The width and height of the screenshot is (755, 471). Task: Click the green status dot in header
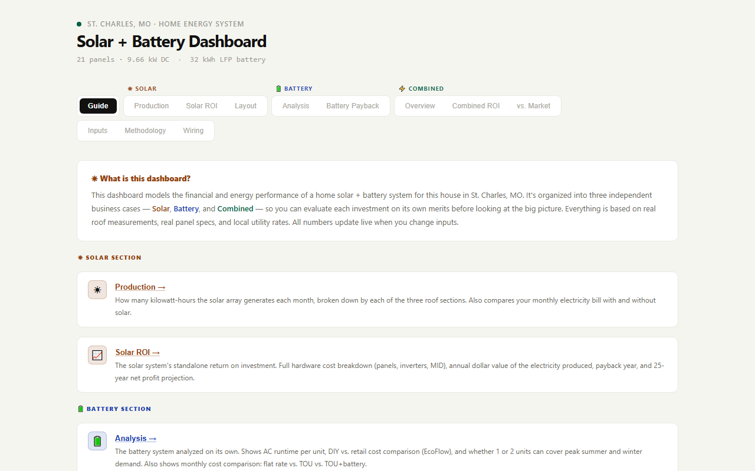point(79,24)
